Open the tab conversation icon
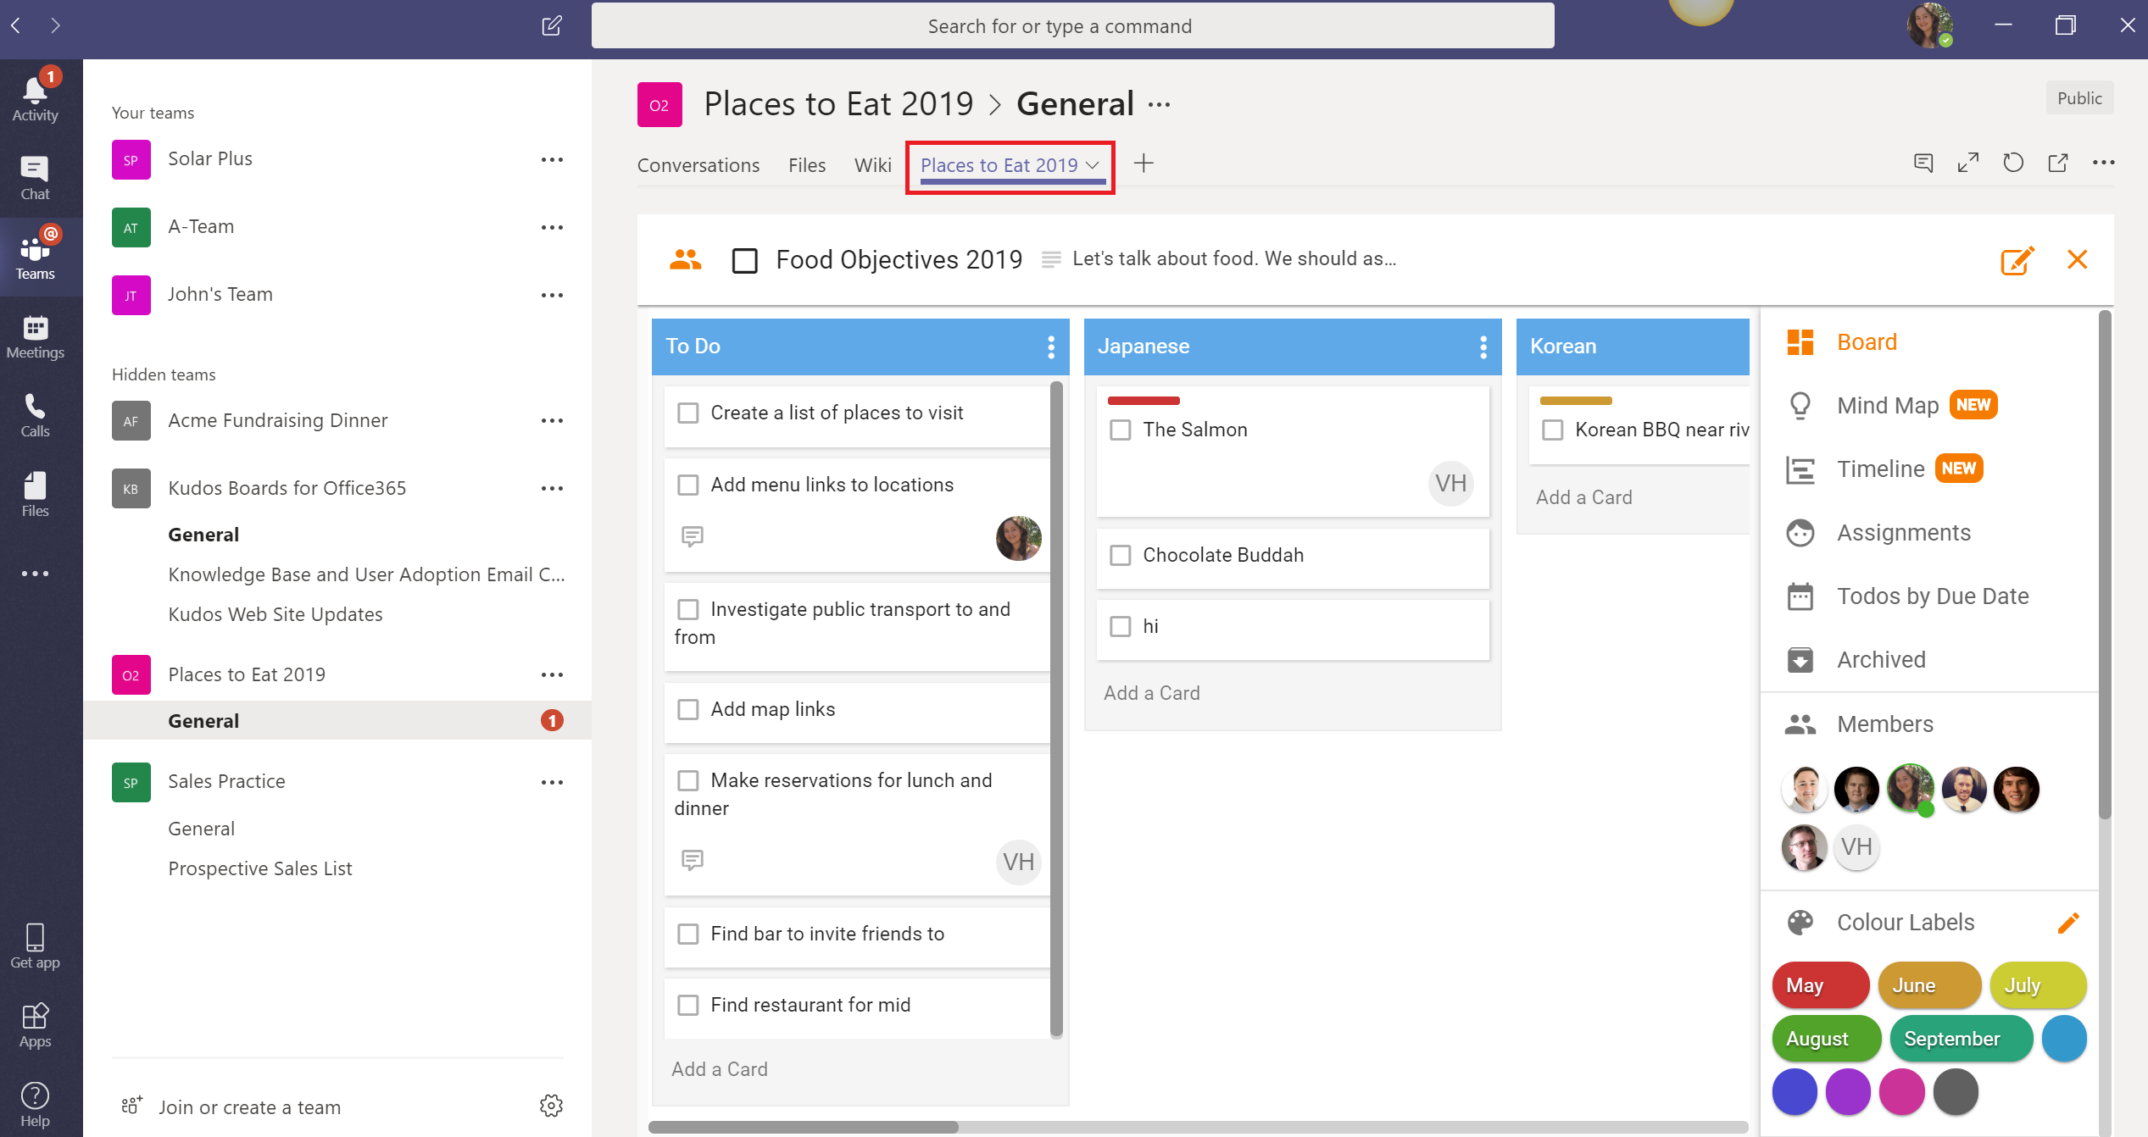 coord(1923,163)
